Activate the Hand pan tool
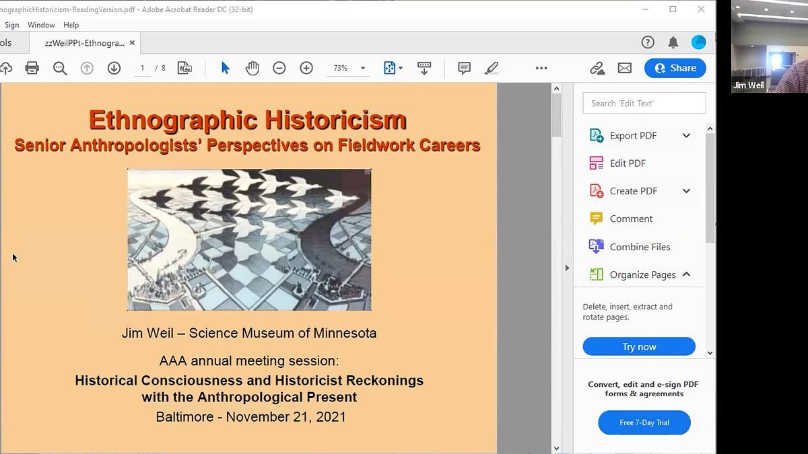This screenshot has height=454, width=808. click(x=252, y=68)
